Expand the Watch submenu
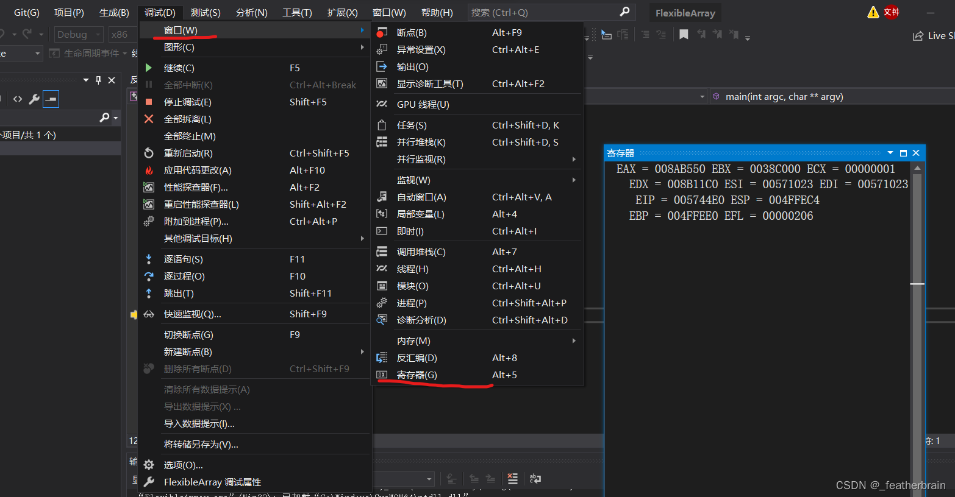Image resolution: width=955 pixels, height=497 pixels. pyautogui.click(x=477, y=180)
